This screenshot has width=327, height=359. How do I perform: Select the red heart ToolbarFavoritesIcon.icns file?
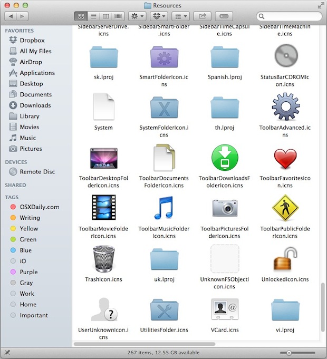point(285,159)
